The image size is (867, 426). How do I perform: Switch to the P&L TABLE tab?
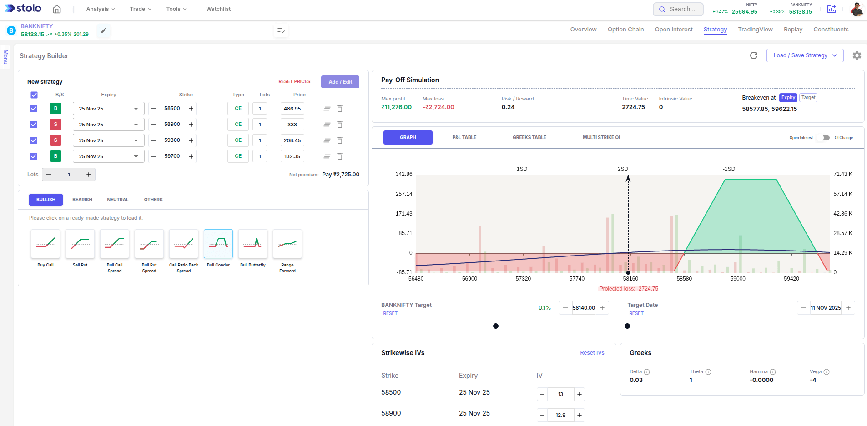(x=464, y=137)
